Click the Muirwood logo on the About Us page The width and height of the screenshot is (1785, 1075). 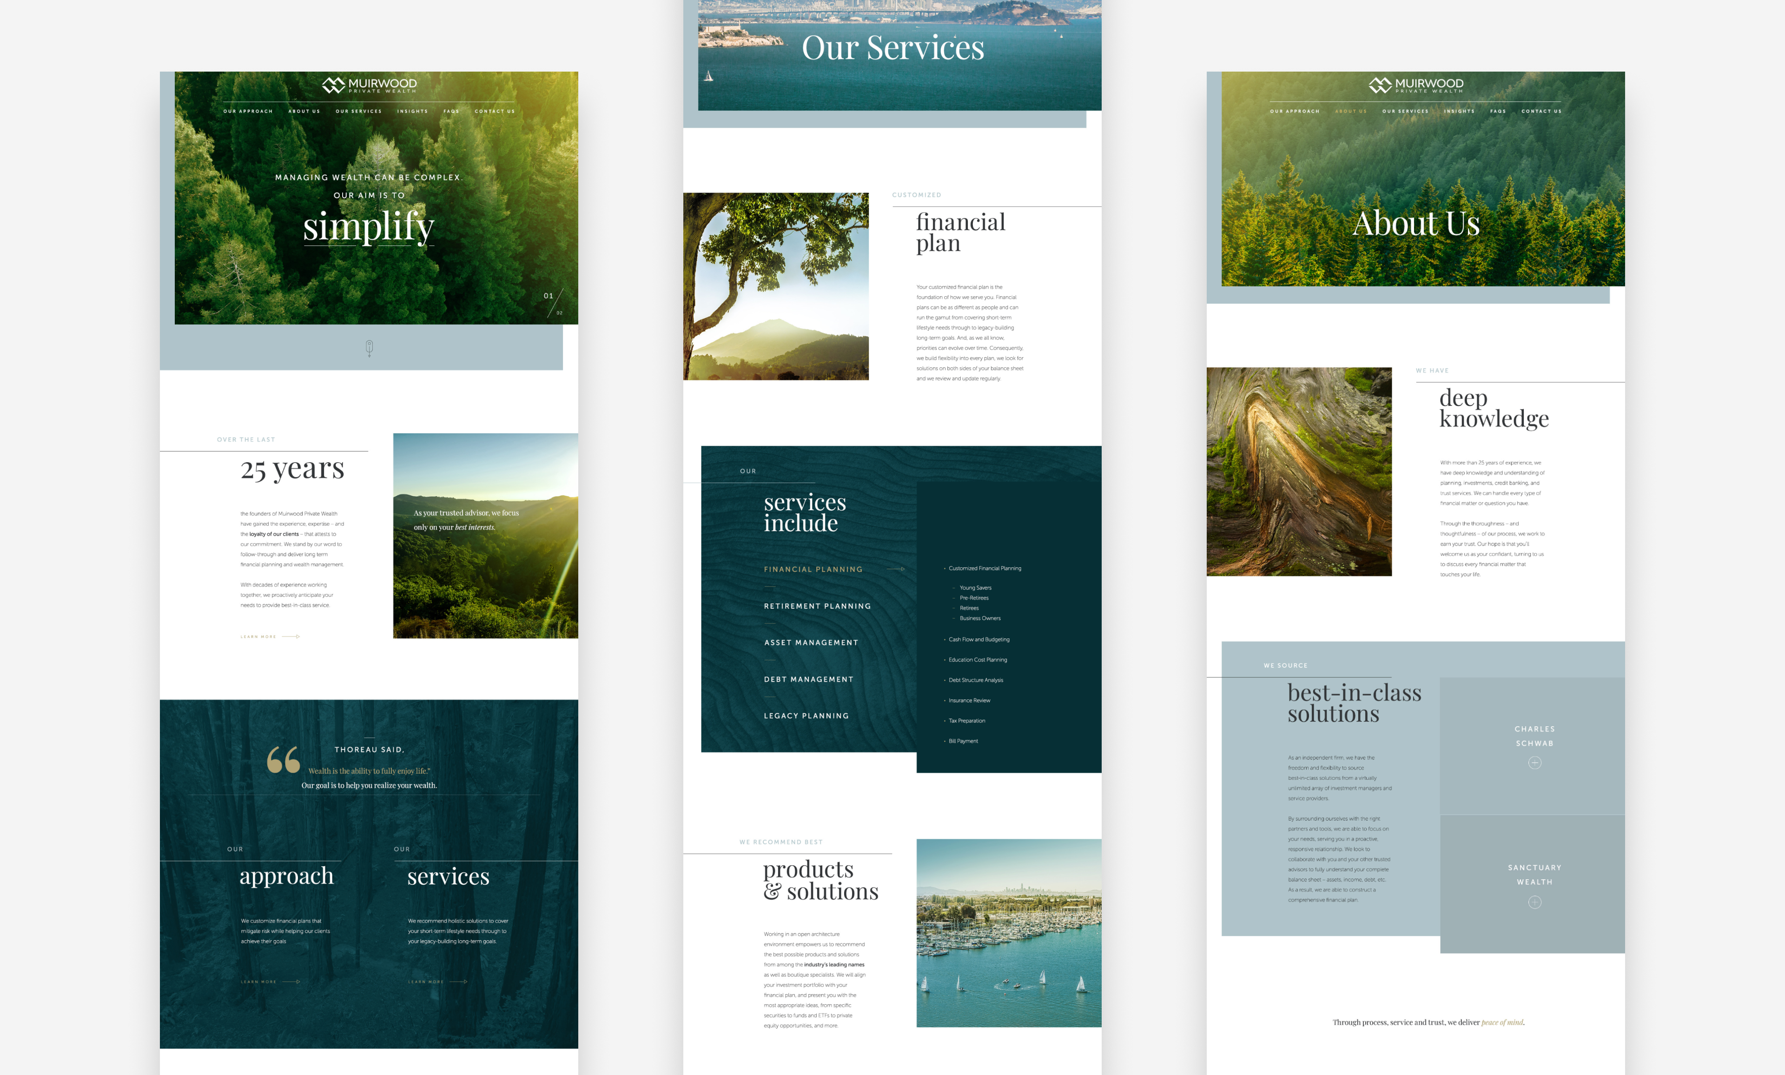[1416, 85]
